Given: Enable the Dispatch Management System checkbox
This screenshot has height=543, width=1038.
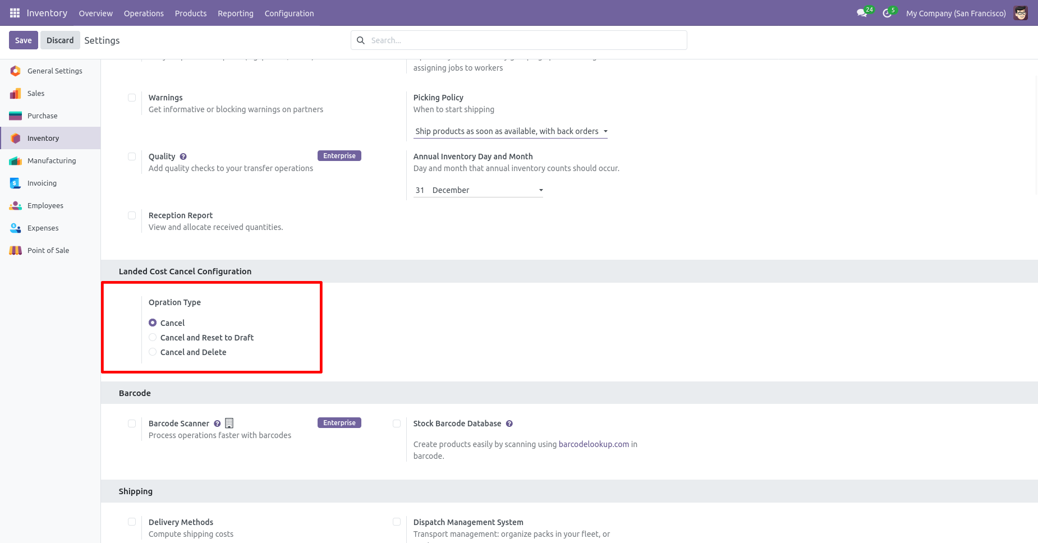Looking at the screenshot, I should (397, 522).
